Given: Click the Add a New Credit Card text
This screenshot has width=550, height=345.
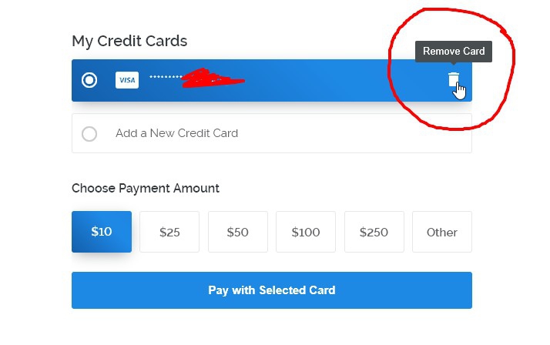Looking at the screenshot, I should point(176,133).
